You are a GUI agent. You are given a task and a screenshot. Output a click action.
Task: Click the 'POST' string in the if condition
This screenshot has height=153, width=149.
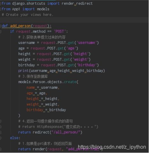click(x=60, y=31)
